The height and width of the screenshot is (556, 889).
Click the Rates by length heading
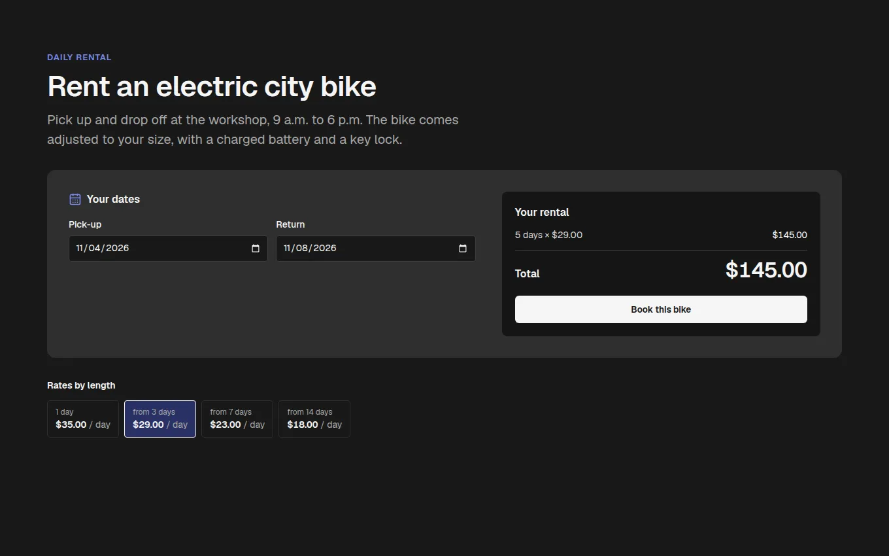[x=81, y=385]
